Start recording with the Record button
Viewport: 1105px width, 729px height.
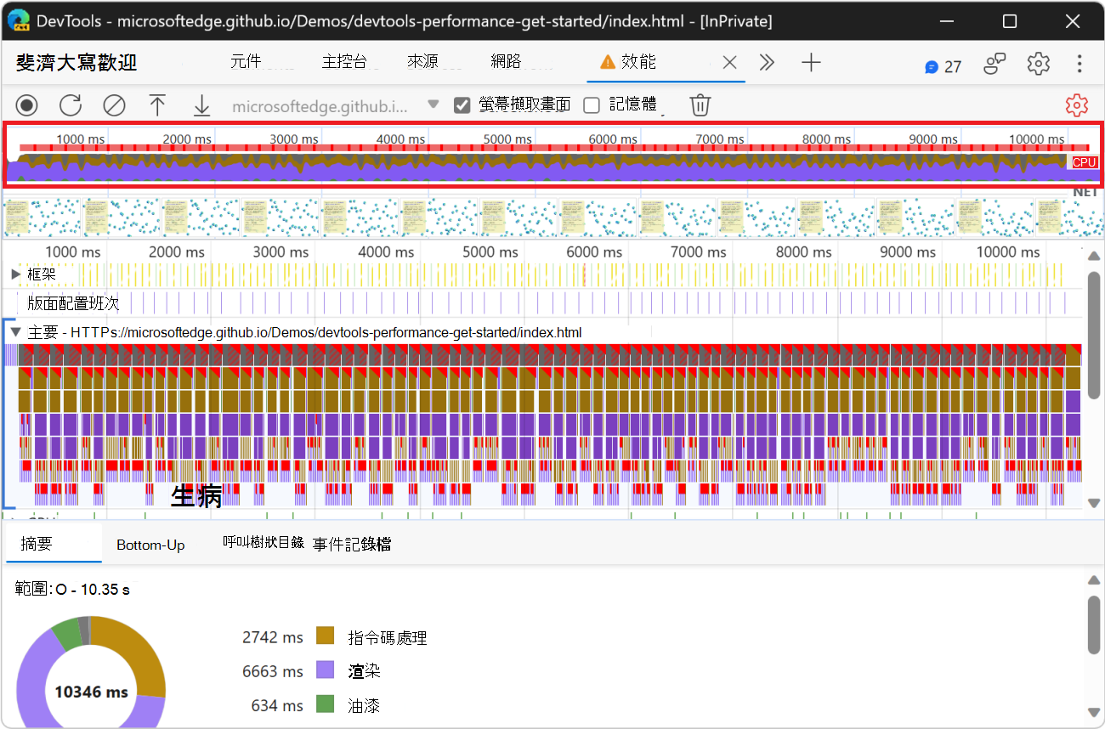(x=27, y=105)
